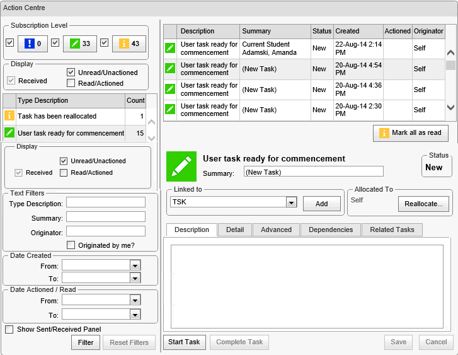Click up arrow of the task list scrollbar

450,52
